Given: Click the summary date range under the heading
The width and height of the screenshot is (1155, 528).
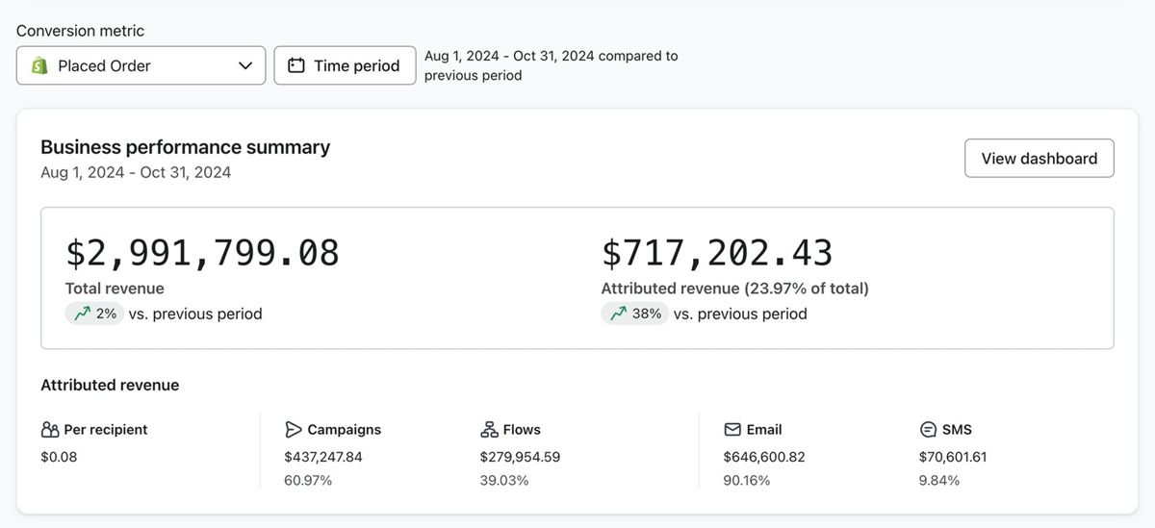Looking at the screenshot, I should point(136,173).
